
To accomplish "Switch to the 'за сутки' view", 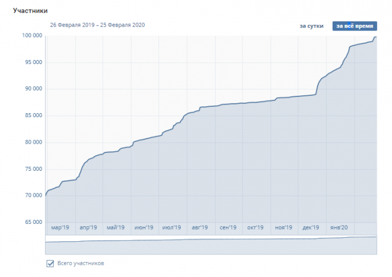I will coord(311,26).
